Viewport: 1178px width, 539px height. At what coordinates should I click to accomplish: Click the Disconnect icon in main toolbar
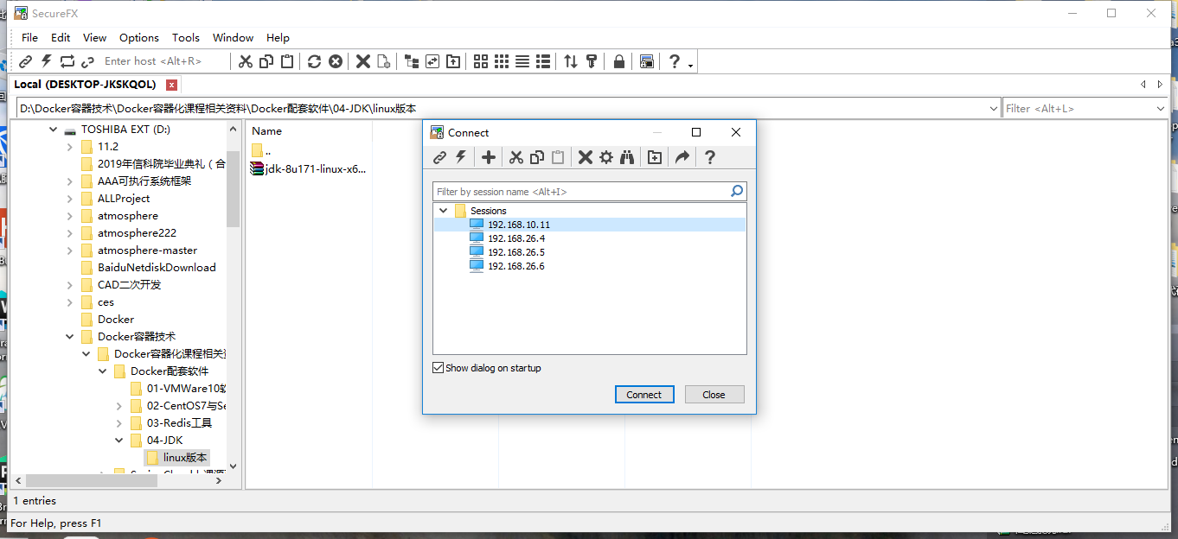pyautogui.click(x=87, y=61)
